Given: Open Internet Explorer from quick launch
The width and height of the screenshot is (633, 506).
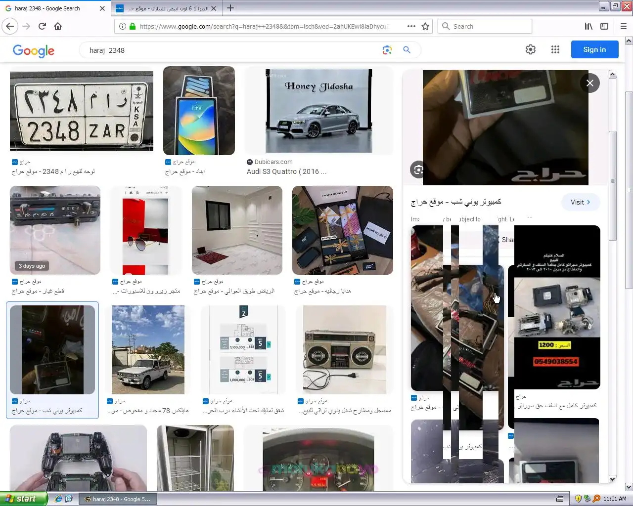Looking at the screenshot, I should coord(58,499).
